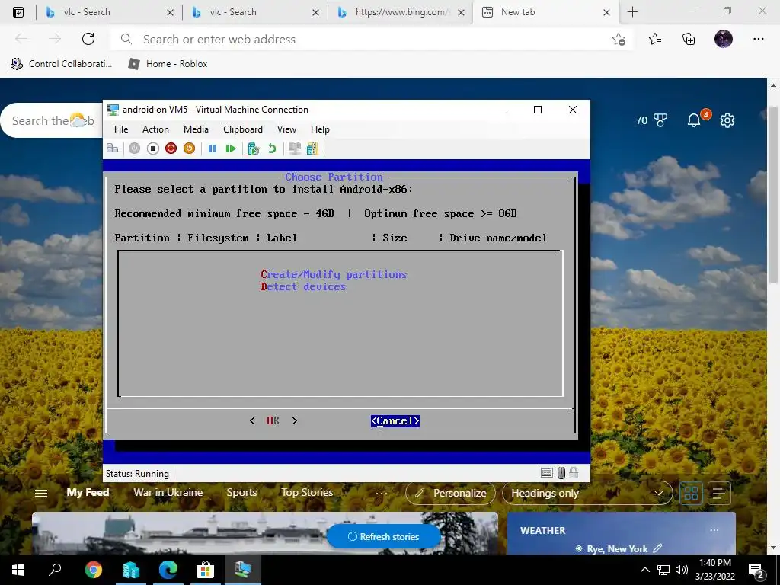Open Edge Settings and more menu
The image size is (780, 585).
tap(758, 39)
